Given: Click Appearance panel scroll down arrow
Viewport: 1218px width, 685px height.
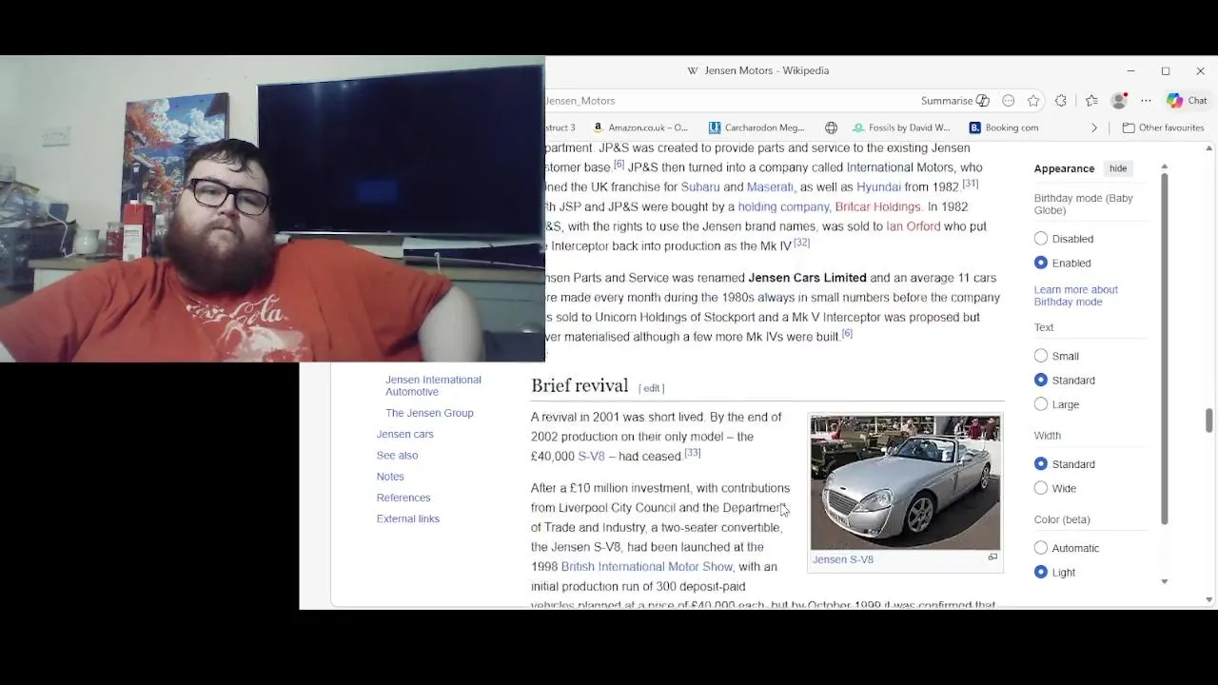Looking at the screenshot, I should coord(1164,581).
